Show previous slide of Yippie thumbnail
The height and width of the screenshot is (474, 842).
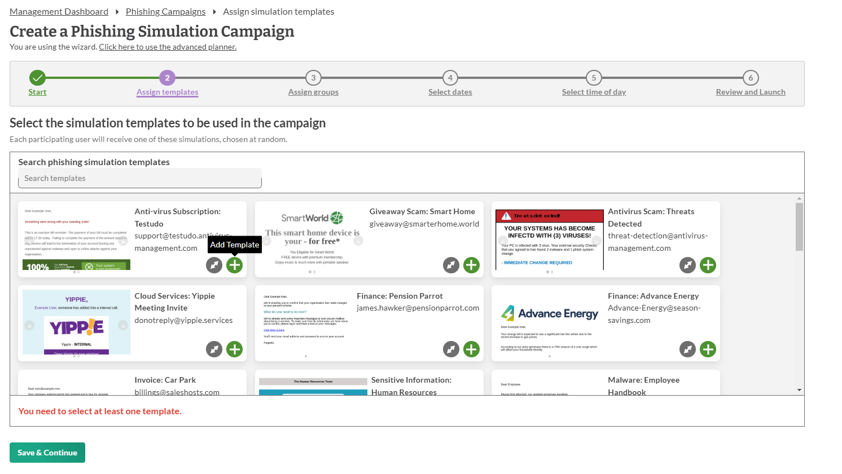pyautogui.click(x=30, y=325)
